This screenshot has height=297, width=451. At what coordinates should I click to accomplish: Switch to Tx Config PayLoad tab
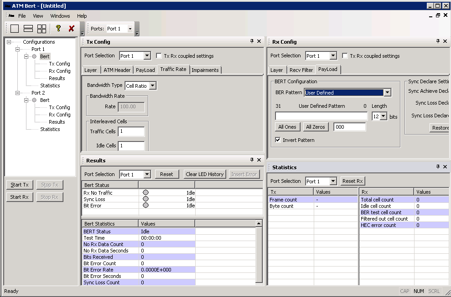(x=145, y=70)
